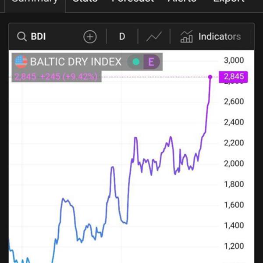
Task: Click the US flag icon
Action: click(21, 62)
